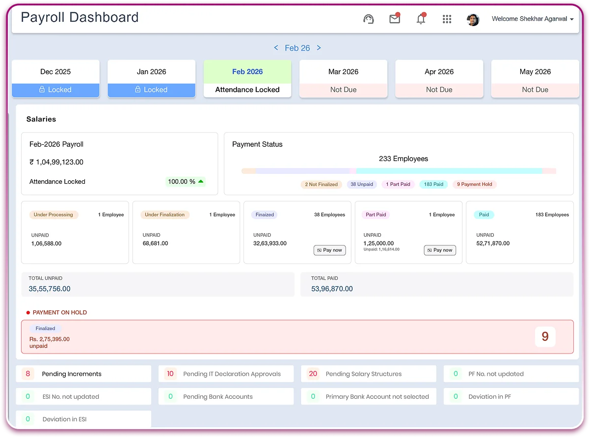
Task: Click the lock icon under Dec 2025
Action: 42,89
